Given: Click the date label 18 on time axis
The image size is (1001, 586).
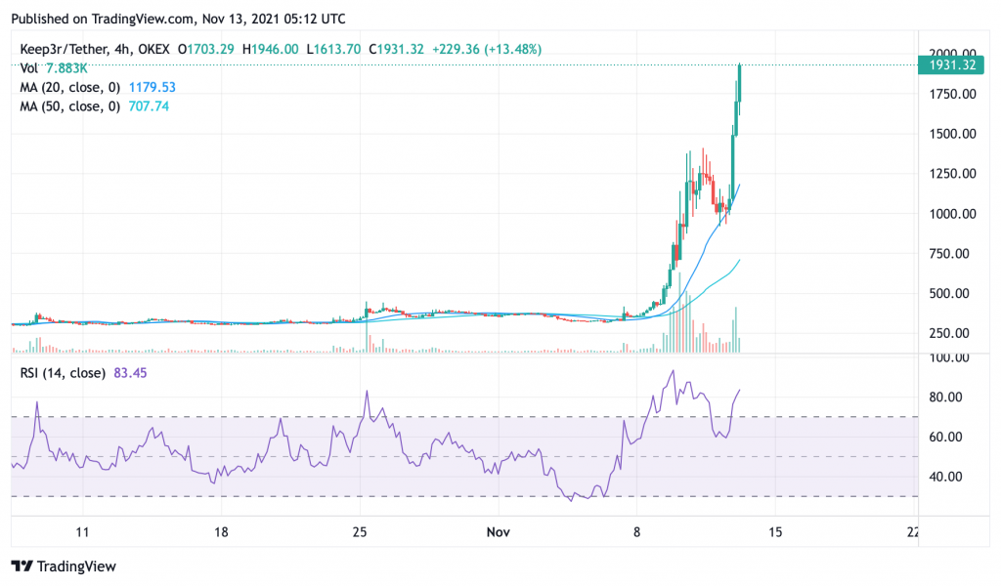Looking at the screenshot, I should (x=221, y=532).
